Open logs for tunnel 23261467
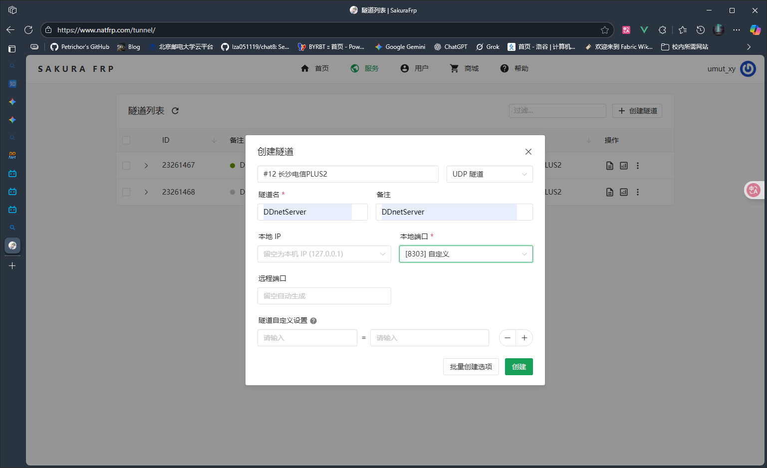Screen dimensions: 767x468 click(609, 165)
